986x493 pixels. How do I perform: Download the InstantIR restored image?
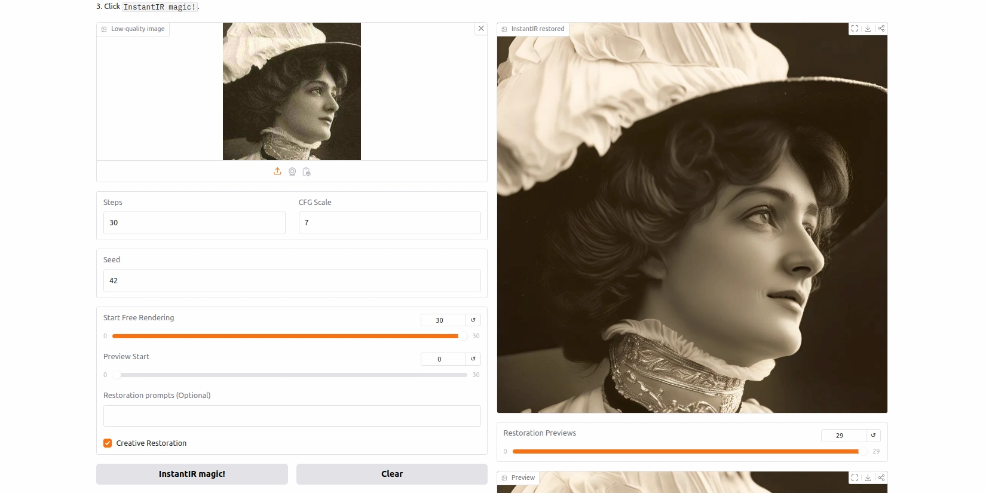[868, 29]
